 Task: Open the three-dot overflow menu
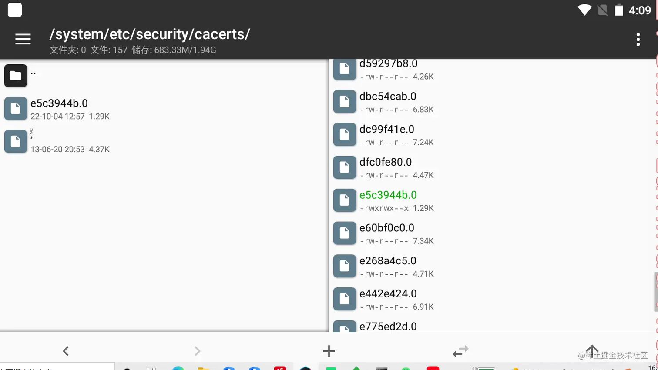(x=638, y=40)
